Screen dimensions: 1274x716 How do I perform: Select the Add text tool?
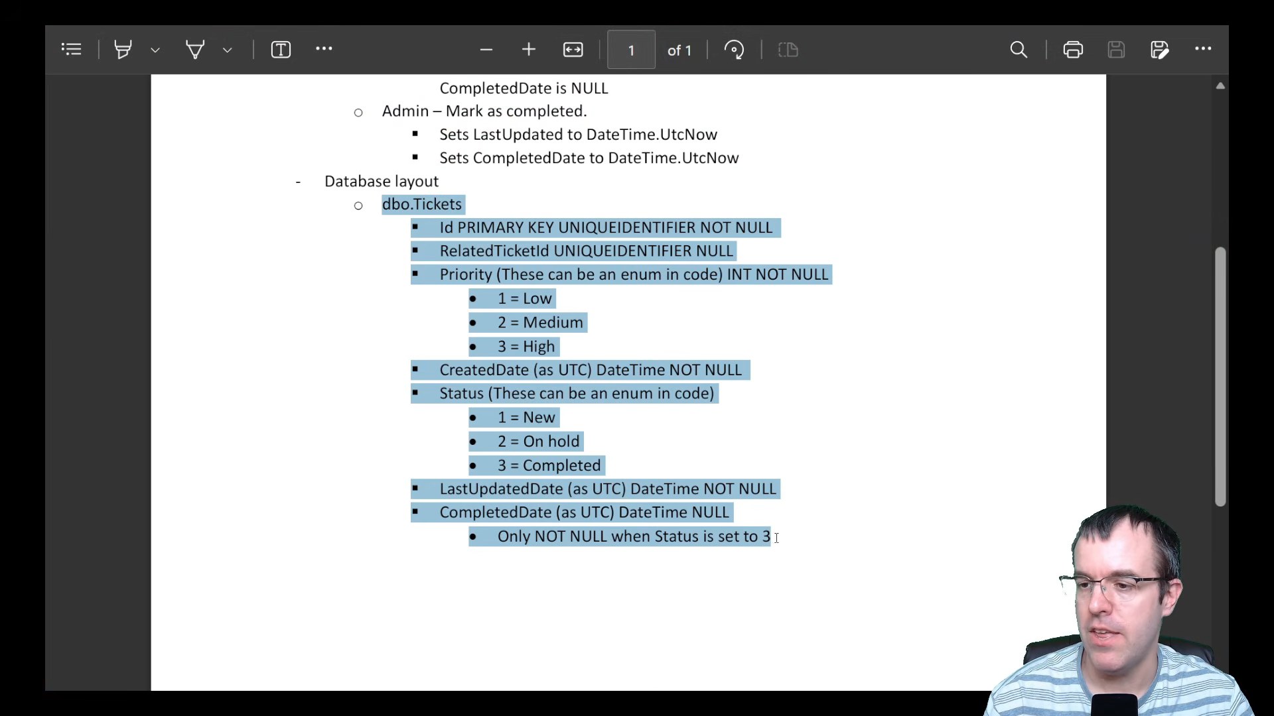281,50
